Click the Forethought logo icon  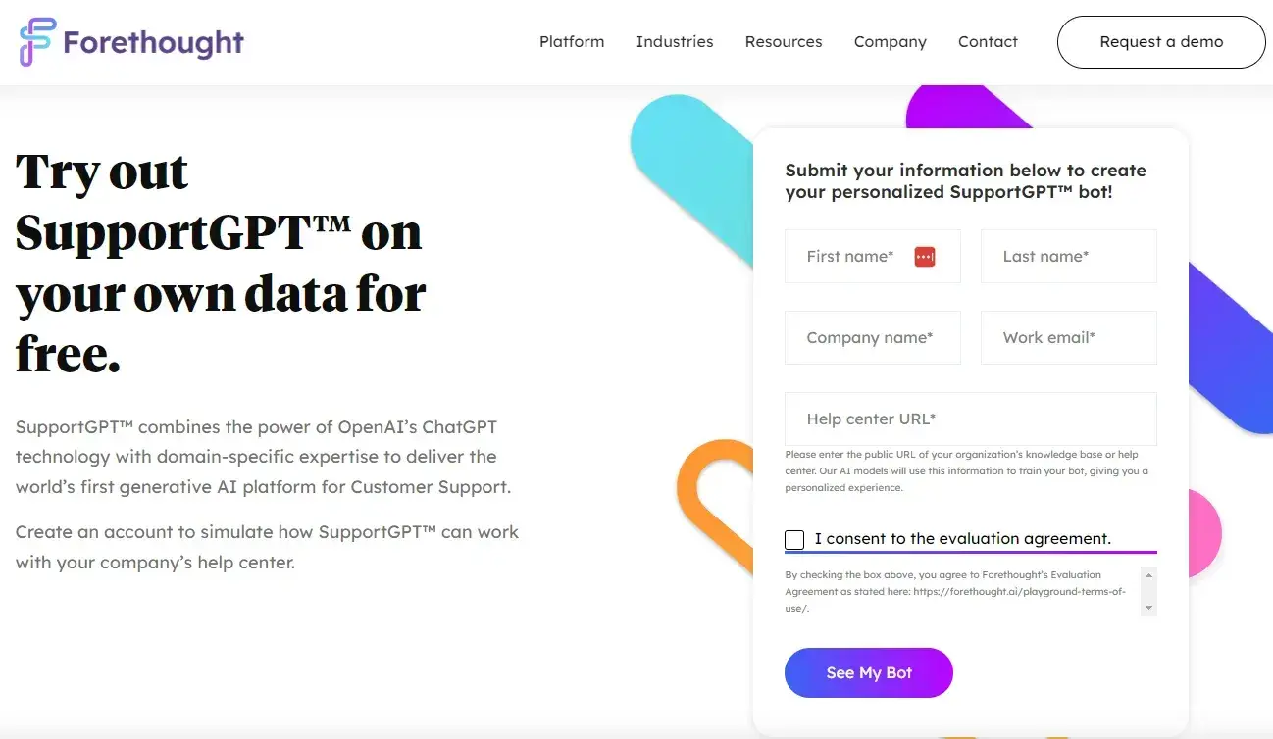coord(37,42)
